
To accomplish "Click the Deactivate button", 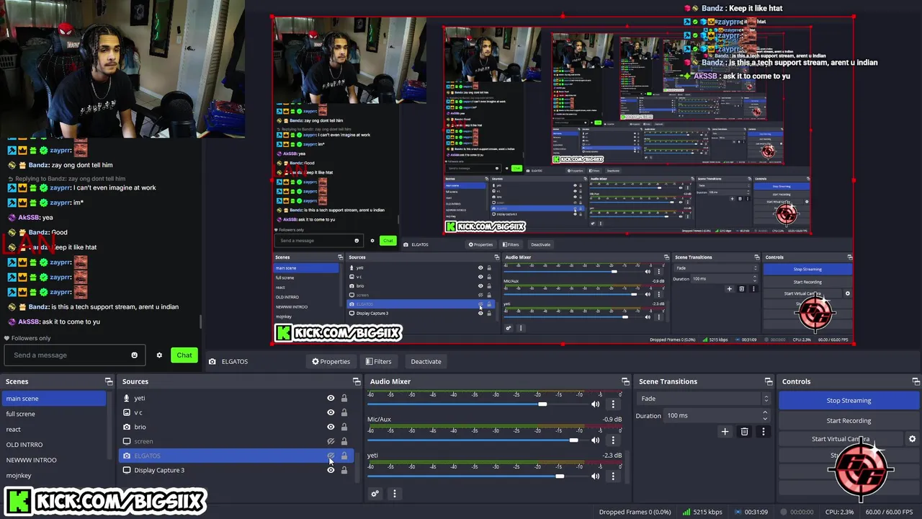I will tap(426, 362).
